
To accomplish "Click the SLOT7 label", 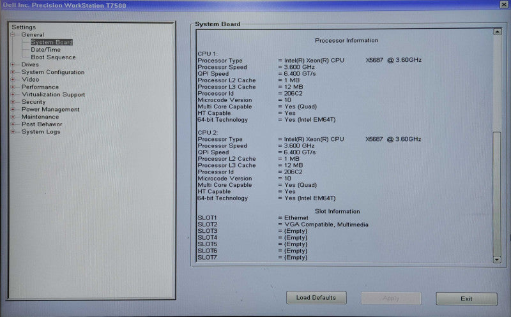I will 207,258.
